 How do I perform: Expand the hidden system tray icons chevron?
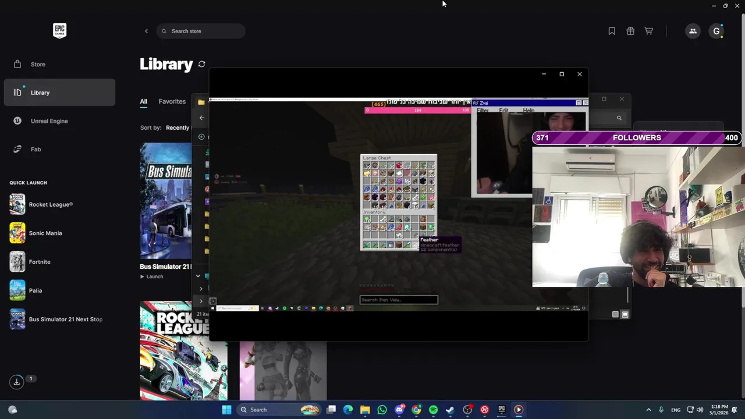[x=648, y=410]
